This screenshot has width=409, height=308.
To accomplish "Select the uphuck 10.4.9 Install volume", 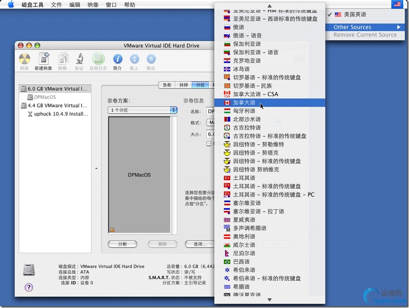I will point(61,114).
